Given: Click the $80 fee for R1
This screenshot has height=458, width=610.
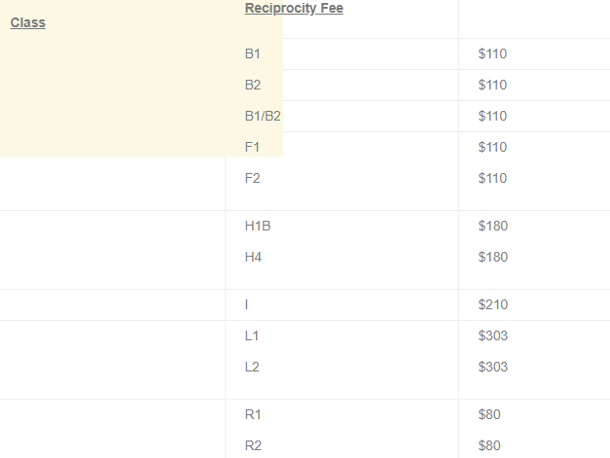Looking at the screenshot, I should (x=489, y=414).
